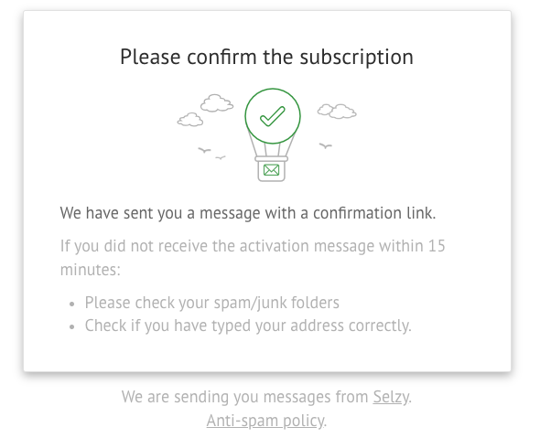Click the lower-left small cloud illustration

tap(190, 120)
